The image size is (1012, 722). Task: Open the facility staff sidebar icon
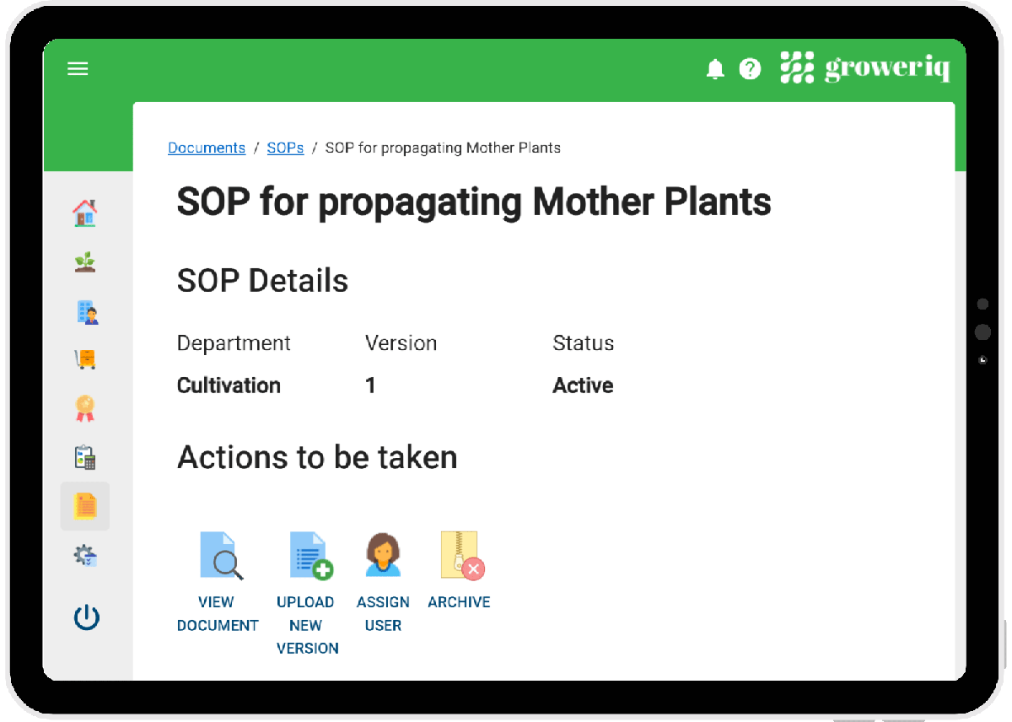pyautogui.click(x=85, y=311)
